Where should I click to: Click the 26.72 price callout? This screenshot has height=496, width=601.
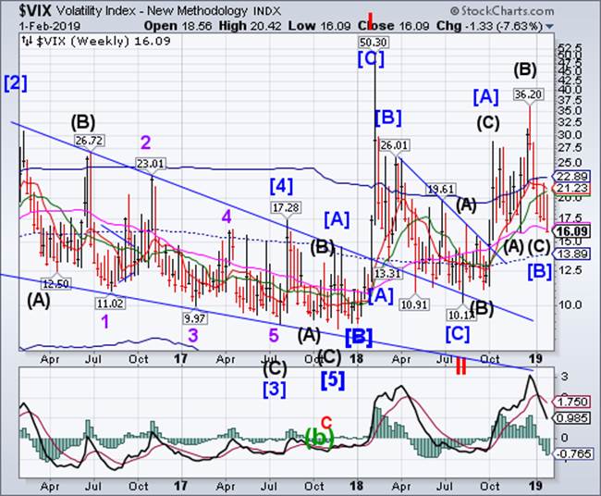pos(89,141)
